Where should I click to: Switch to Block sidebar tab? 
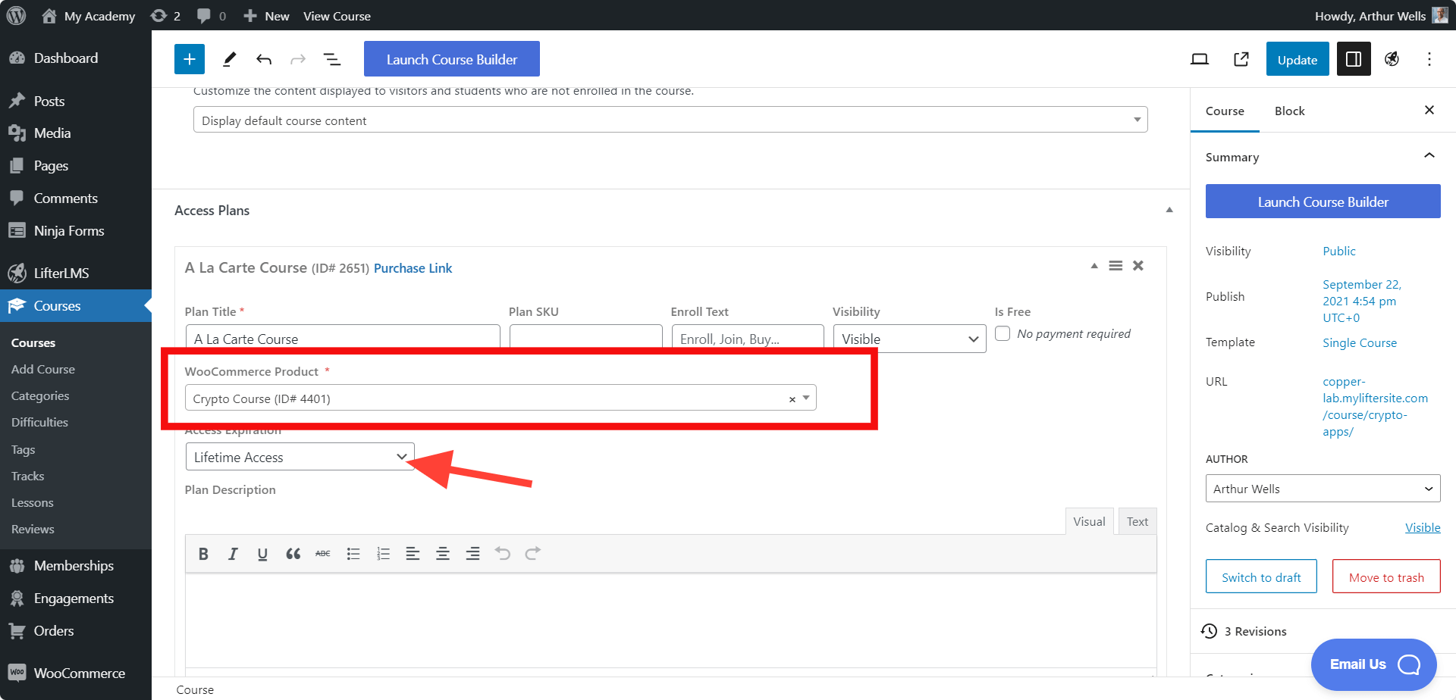[x=1289, y=111]
